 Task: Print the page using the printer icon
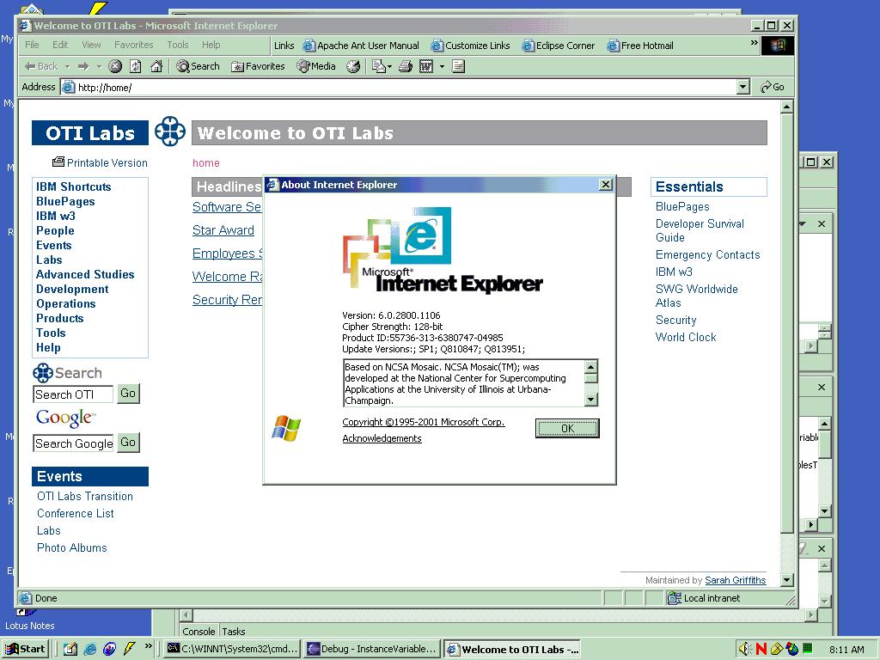click(x=406, y=66)
